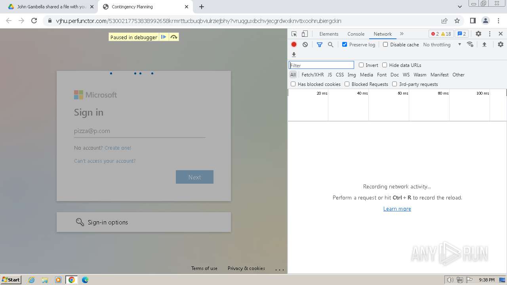
Task: Open Chrome profile avatar
Action: [x=485, y=21]
